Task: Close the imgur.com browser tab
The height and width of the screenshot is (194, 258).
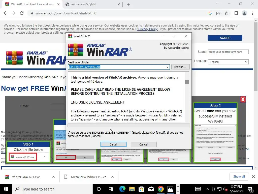Action: [119, 5]
